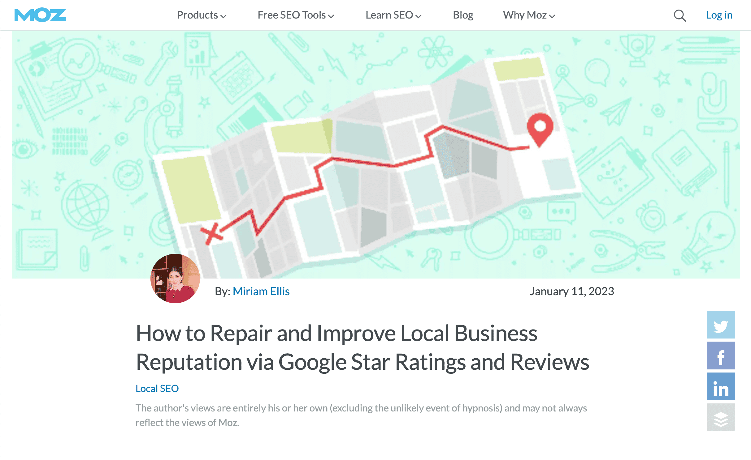Click the article headline about Local Business Reputation
The width and height of the screenshot is (751, 460).
tap(362, 347)
